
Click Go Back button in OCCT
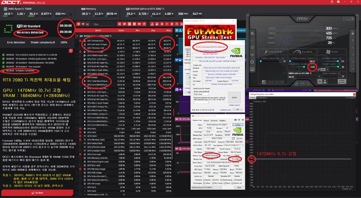37,193
